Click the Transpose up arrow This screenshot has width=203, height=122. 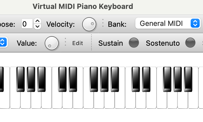(x=37, y=21)
